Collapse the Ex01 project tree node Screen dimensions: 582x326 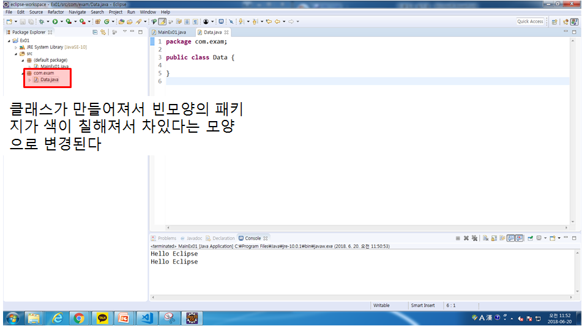[9, 40]
